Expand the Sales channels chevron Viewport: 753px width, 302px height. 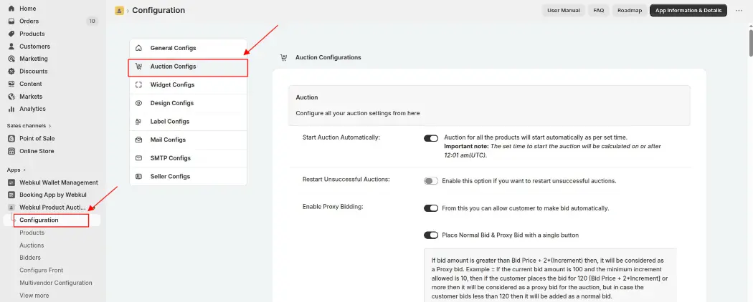50,125
